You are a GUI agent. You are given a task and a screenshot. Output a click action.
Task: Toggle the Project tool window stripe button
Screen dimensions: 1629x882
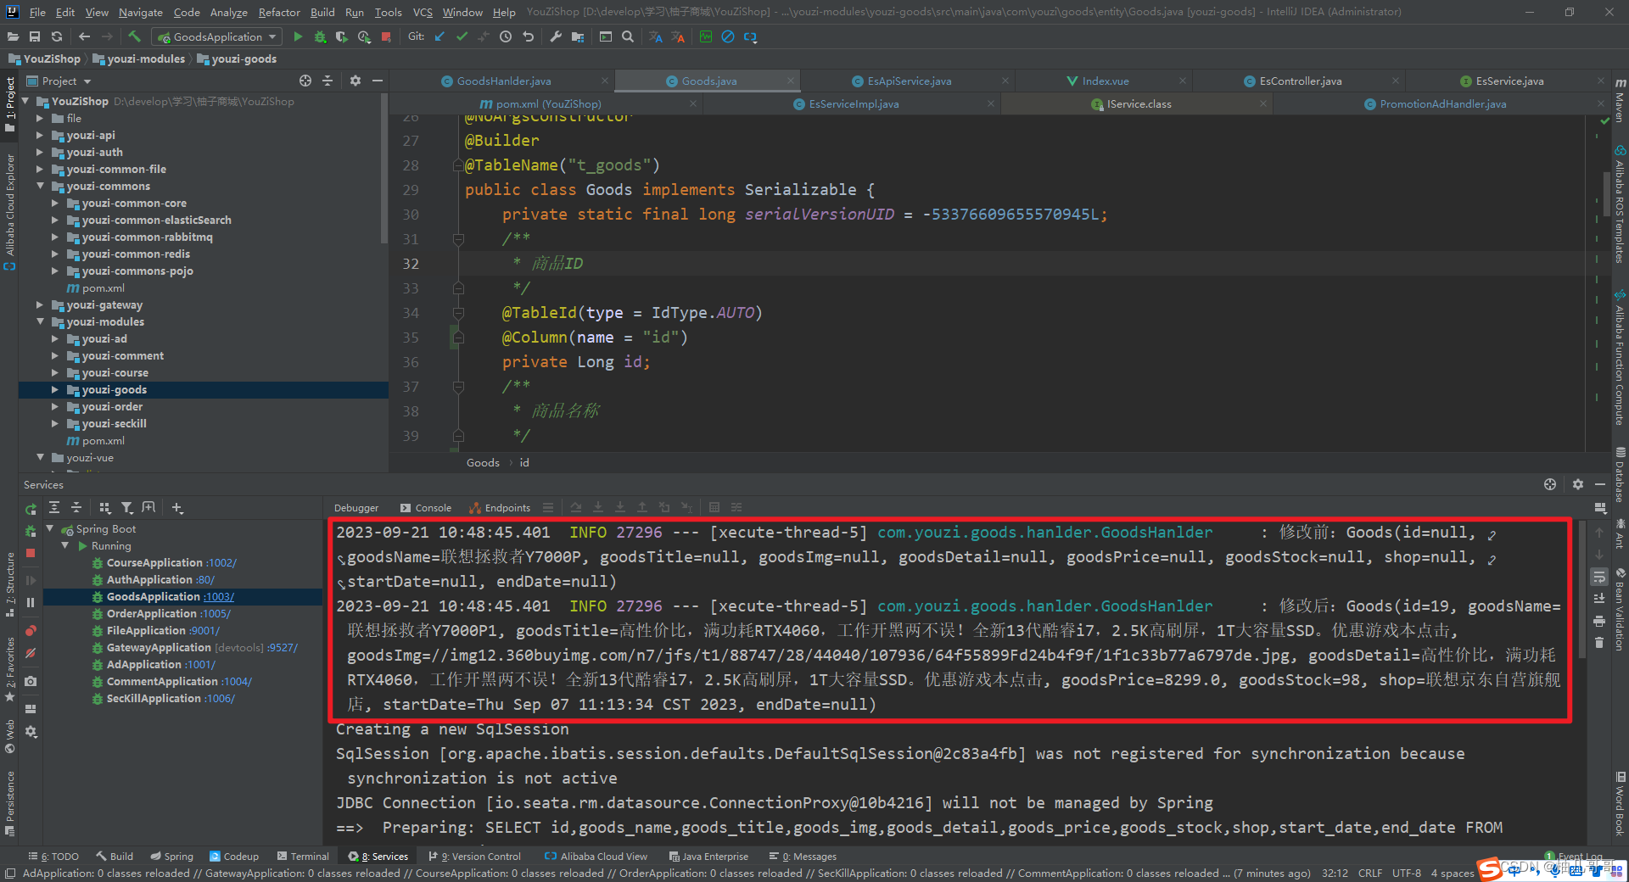pyautogui.click(x=9, y=103)
